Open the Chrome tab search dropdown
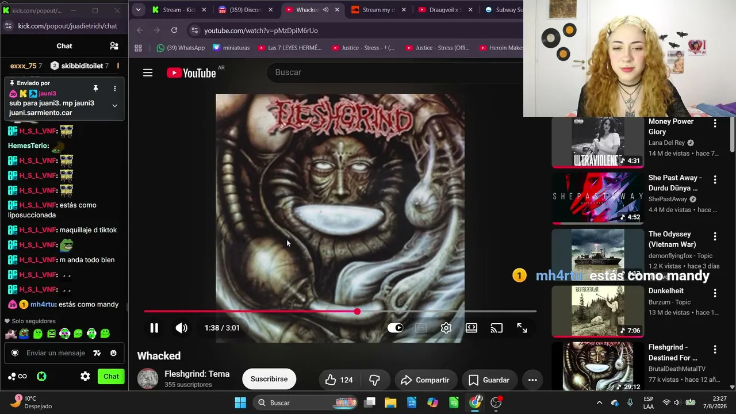The height and width of the screenshot is (414, 736). coord(138,10)
